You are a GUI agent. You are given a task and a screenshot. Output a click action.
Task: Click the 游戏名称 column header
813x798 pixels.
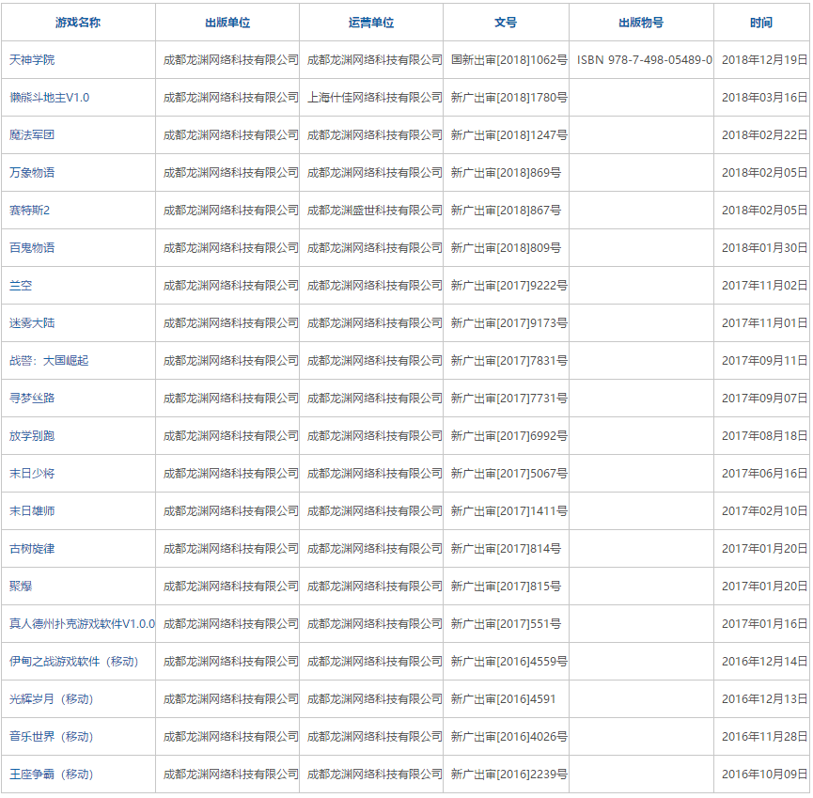click(78, 23)
